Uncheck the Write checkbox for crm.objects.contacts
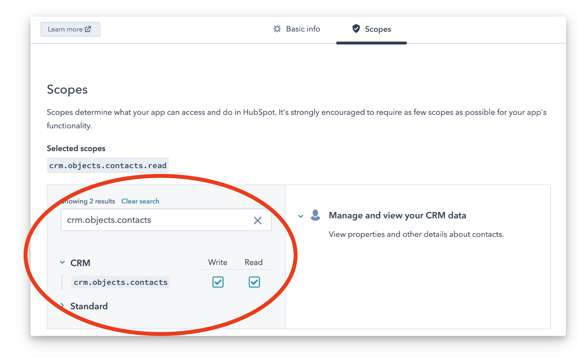Image resolution: width=578 pixels, height=358 pixels. (218, 282)
